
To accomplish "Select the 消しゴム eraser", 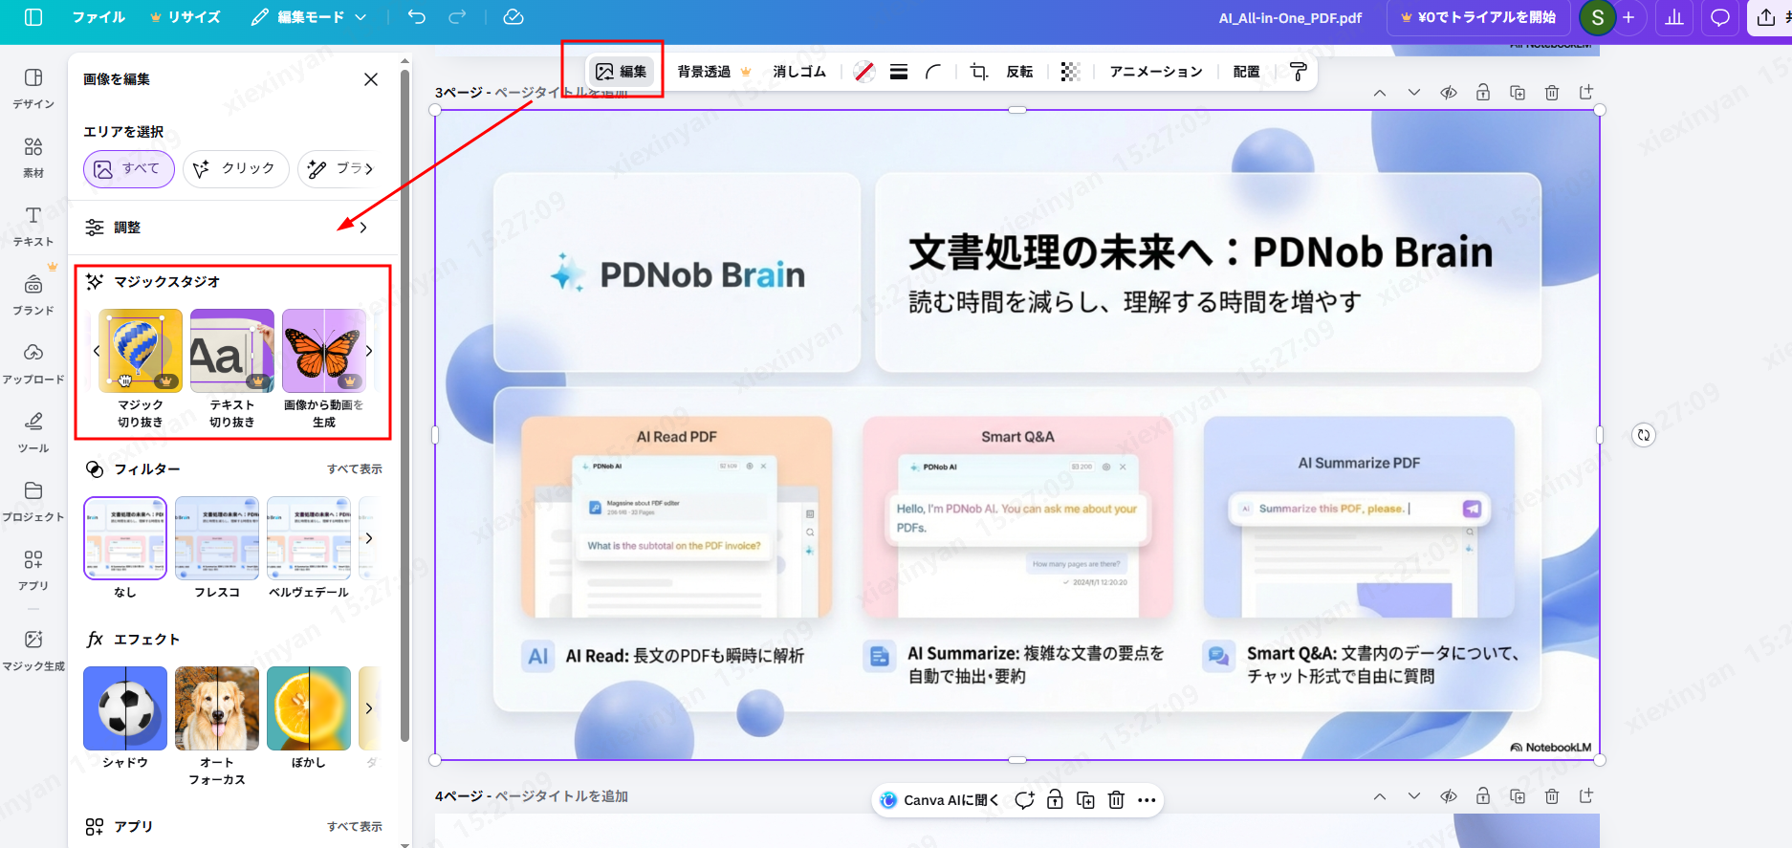I will (x=799, y=72).
